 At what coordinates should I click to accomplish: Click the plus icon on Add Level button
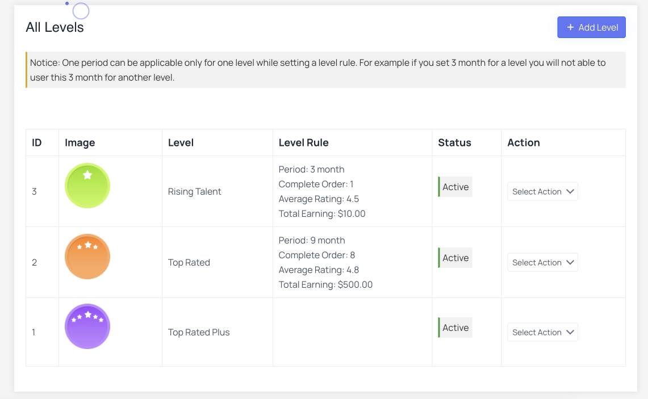pyautogui.click(x=570, y=27)
